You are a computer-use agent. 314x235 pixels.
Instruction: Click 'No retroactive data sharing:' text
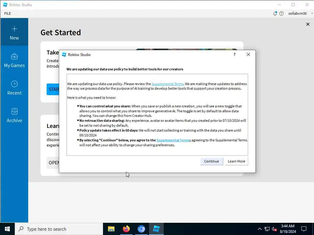102,121
